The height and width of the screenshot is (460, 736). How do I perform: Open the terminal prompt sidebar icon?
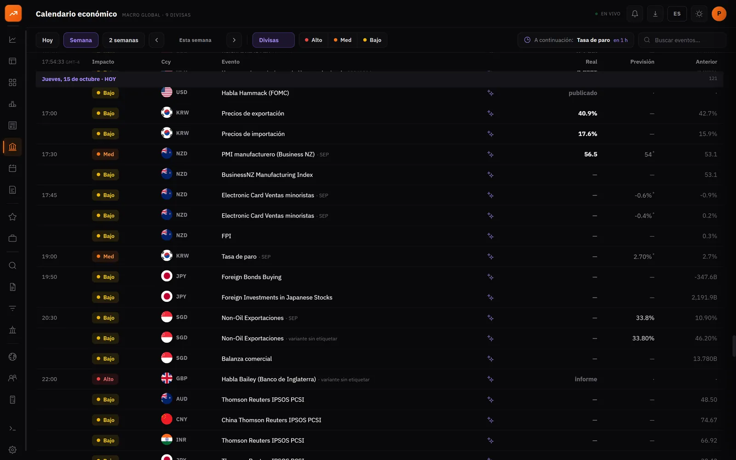coord(12,429)
